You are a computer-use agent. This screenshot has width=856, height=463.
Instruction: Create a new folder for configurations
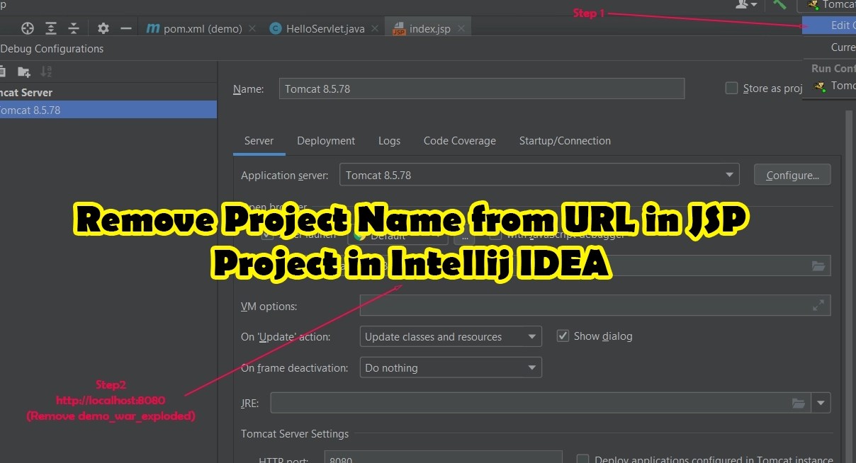click(x=24, y=71)
